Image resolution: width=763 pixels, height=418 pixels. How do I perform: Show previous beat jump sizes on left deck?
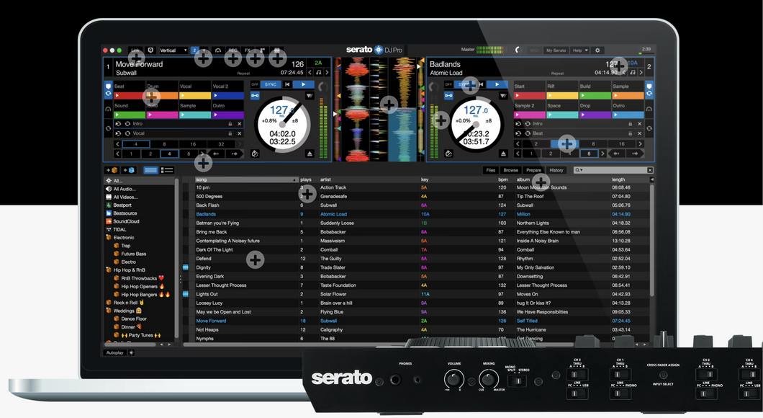(x=117, y=154)
